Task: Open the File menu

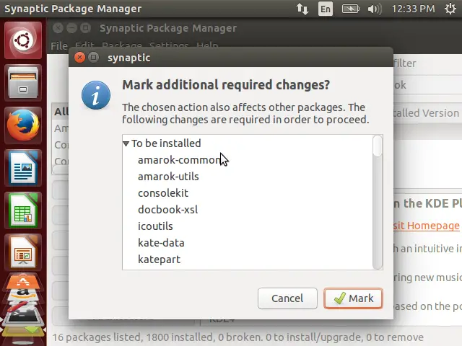Action: 59,46
